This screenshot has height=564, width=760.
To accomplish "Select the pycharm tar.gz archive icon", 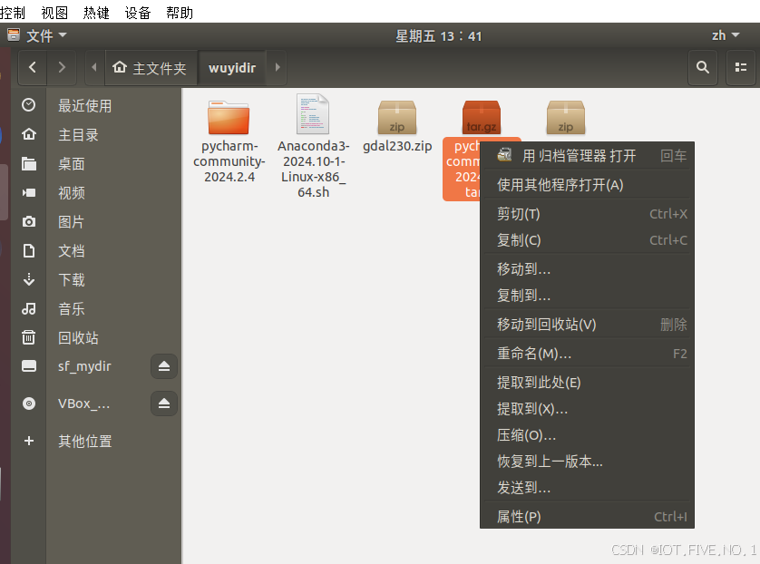I will click(x=482, y=117).
